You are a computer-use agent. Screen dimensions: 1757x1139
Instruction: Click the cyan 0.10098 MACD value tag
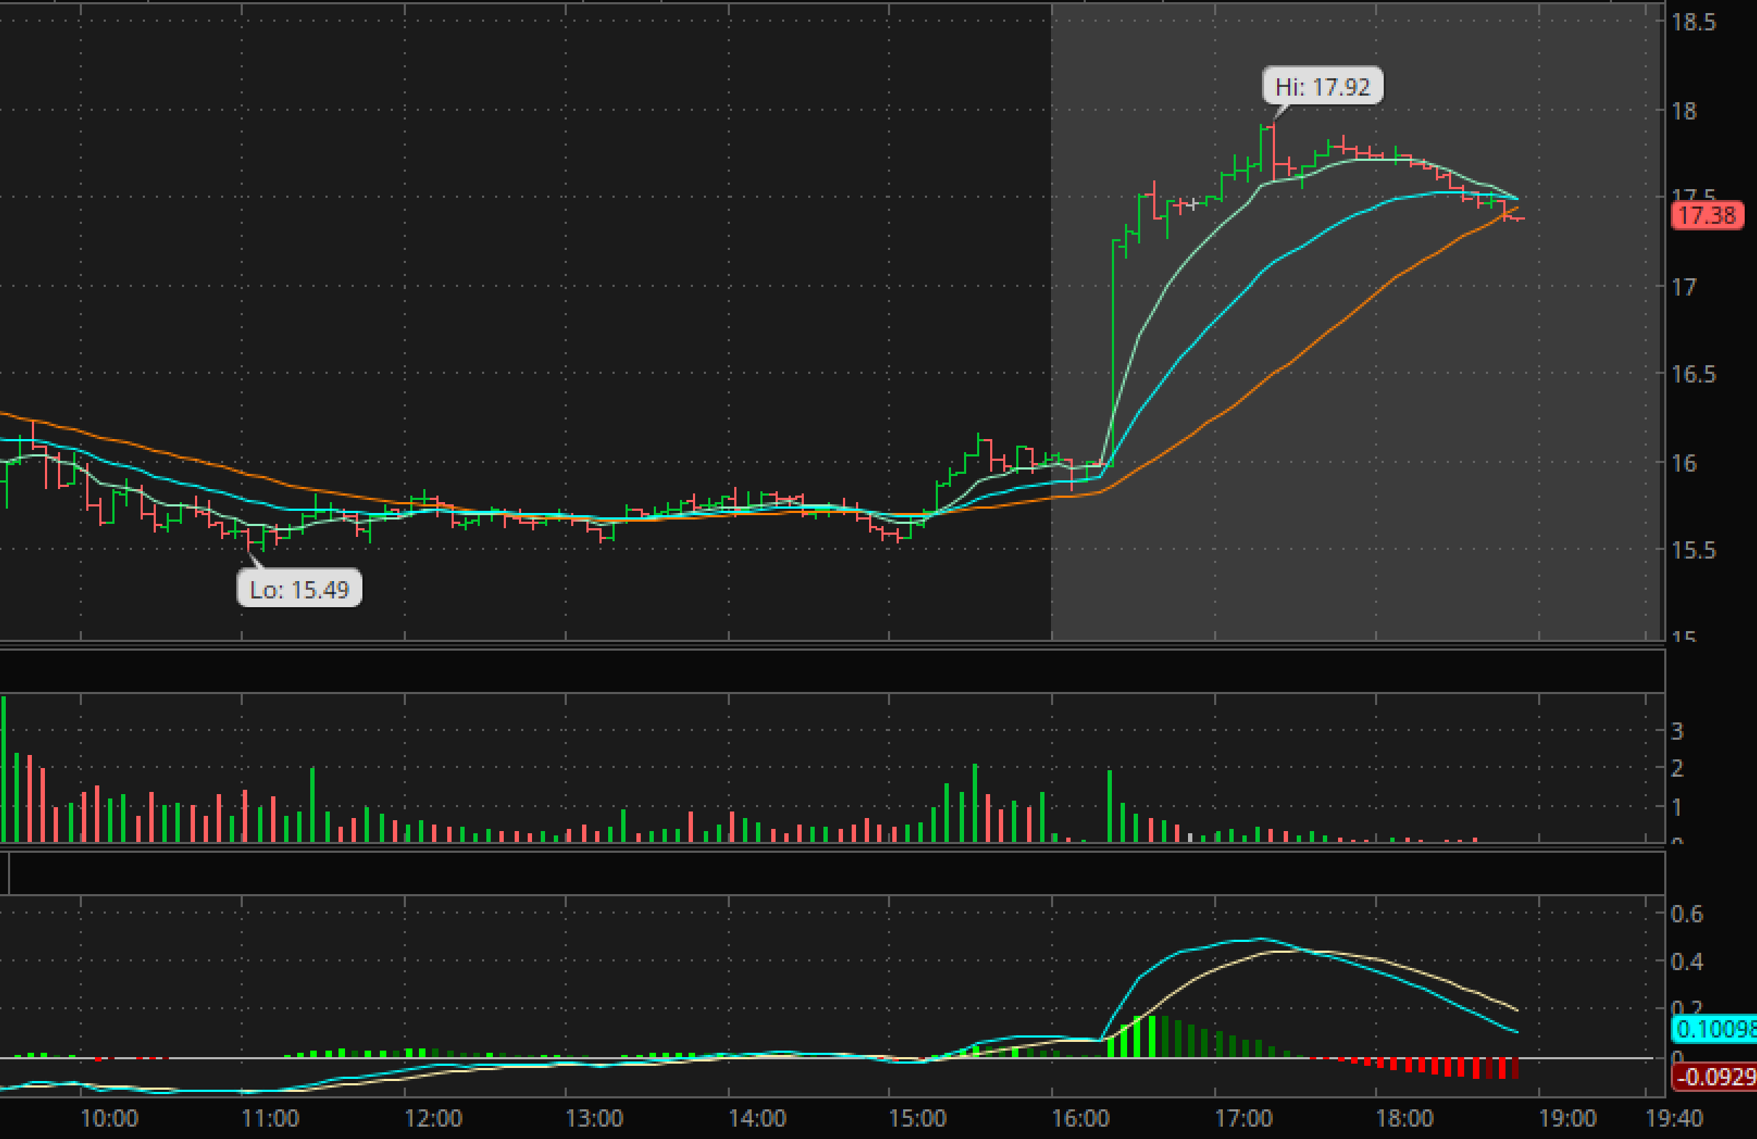pyautogui.click(x=1714, y=1028)
